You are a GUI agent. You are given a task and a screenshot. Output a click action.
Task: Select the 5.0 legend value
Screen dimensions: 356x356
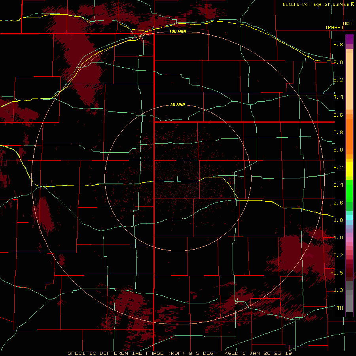tap(338, 150)
